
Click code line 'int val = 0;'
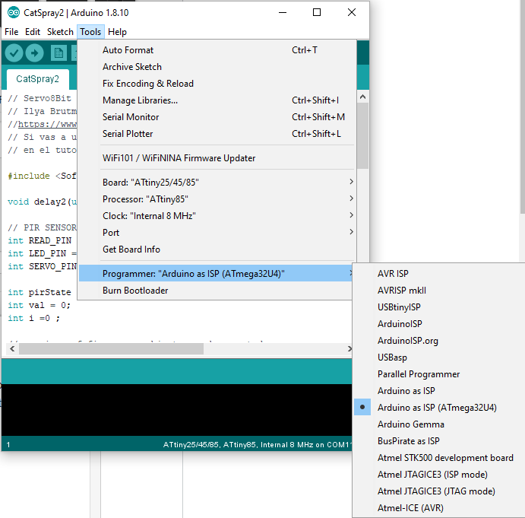click(40, 306)
